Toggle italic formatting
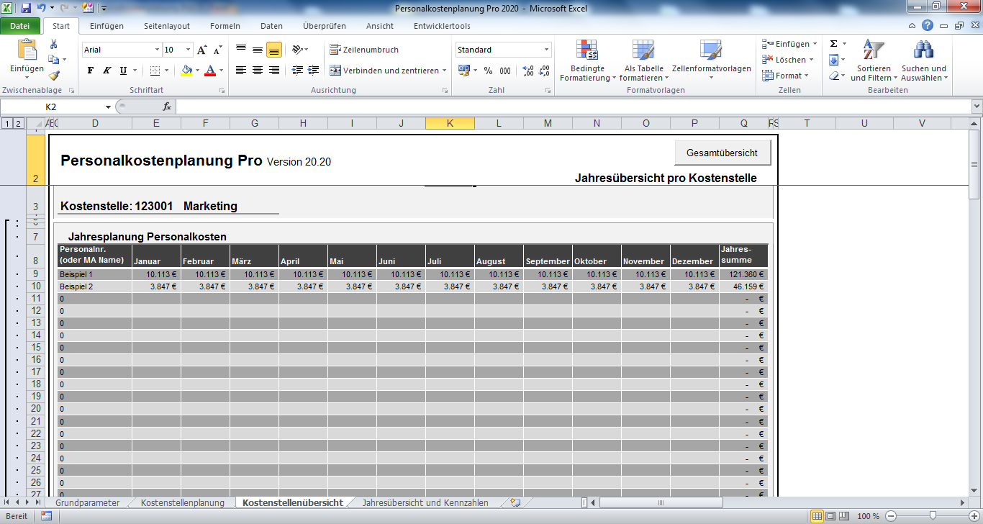983x524 pixels. point(107,71)
